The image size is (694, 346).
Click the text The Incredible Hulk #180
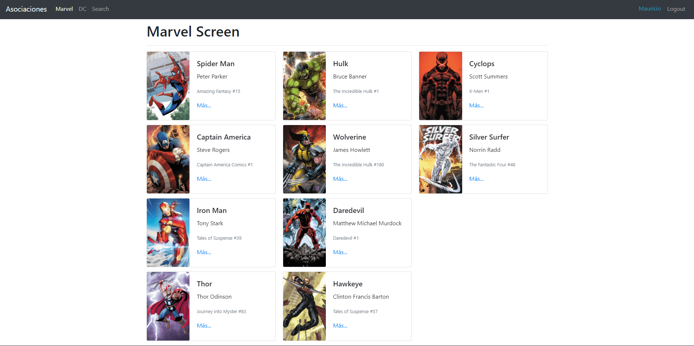[358, 165]
